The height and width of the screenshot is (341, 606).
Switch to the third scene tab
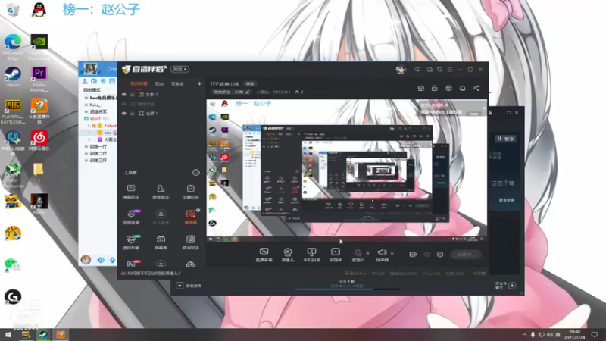(177, 83)
